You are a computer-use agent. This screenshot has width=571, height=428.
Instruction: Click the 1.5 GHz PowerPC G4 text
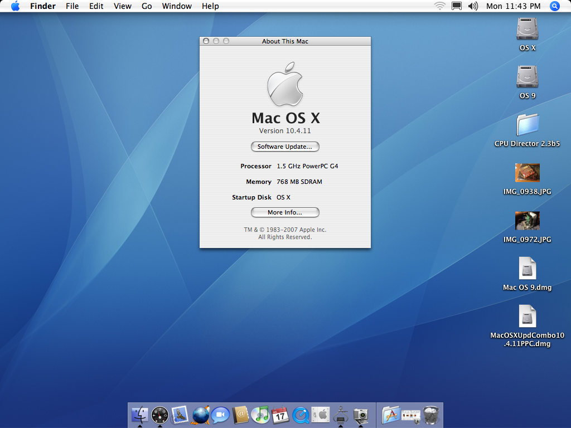[x=307, y=166]
